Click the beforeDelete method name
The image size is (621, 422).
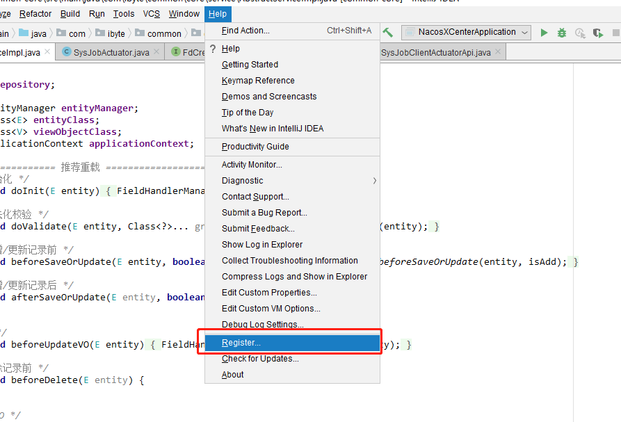pyautogui.click(x=45, y=380)
